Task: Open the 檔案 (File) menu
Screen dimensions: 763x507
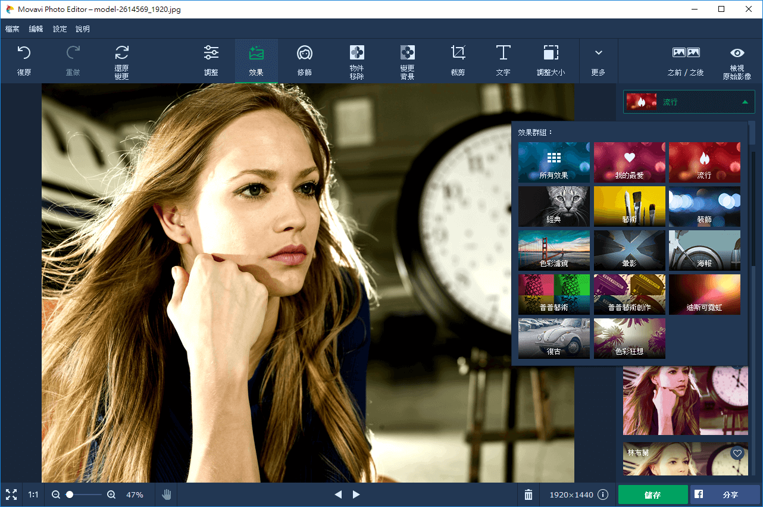Action: point(12,29)
